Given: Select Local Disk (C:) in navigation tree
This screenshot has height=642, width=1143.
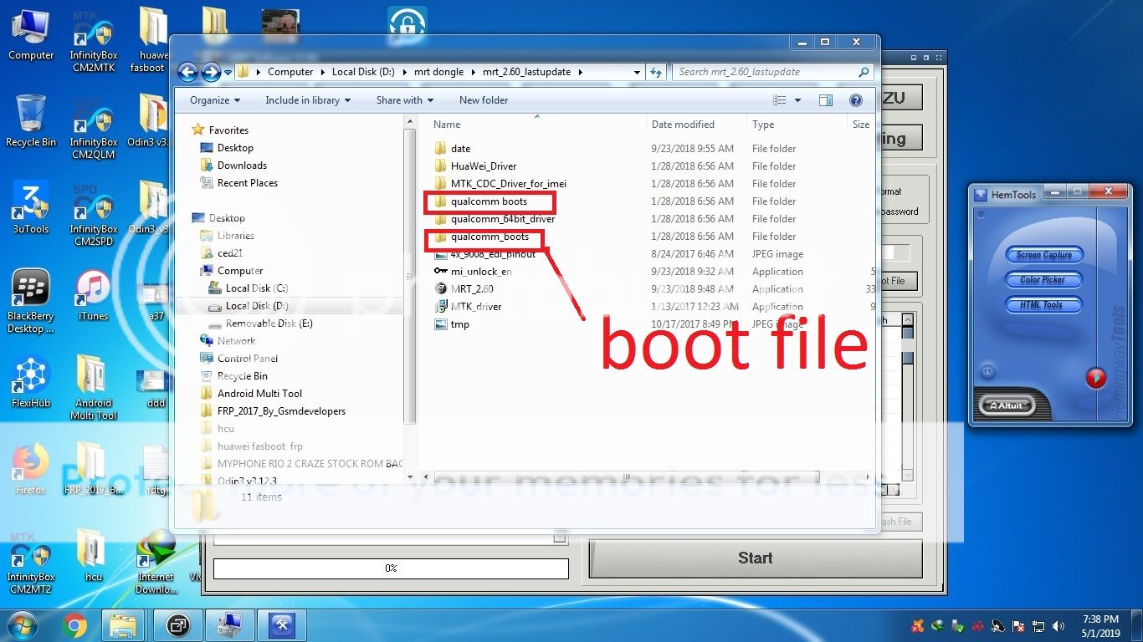Looking at the screenshot, I should click(x=256, y=288).
